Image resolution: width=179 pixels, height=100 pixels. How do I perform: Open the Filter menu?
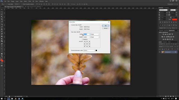pyautogui.click(x=30, y=1)
